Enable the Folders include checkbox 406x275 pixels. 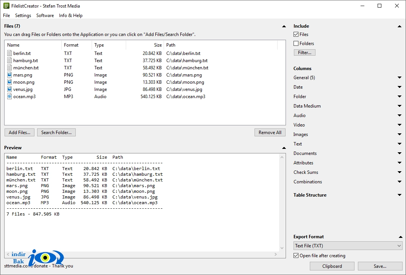click(x=296, y=43)
